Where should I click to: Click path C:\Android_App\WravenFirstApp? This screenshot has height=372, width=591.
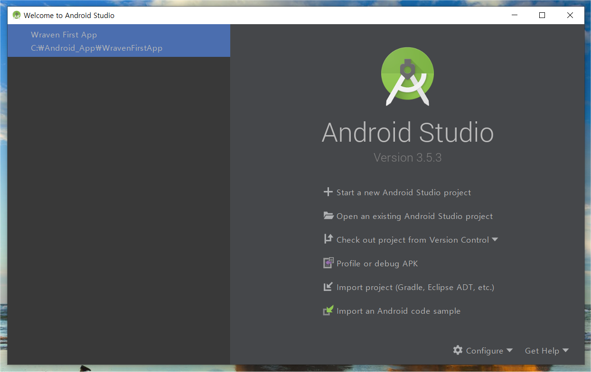click(97, 48)
